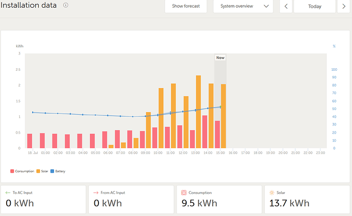
Task: Click the Solar sun icon
Action: [x=271, y=193]
